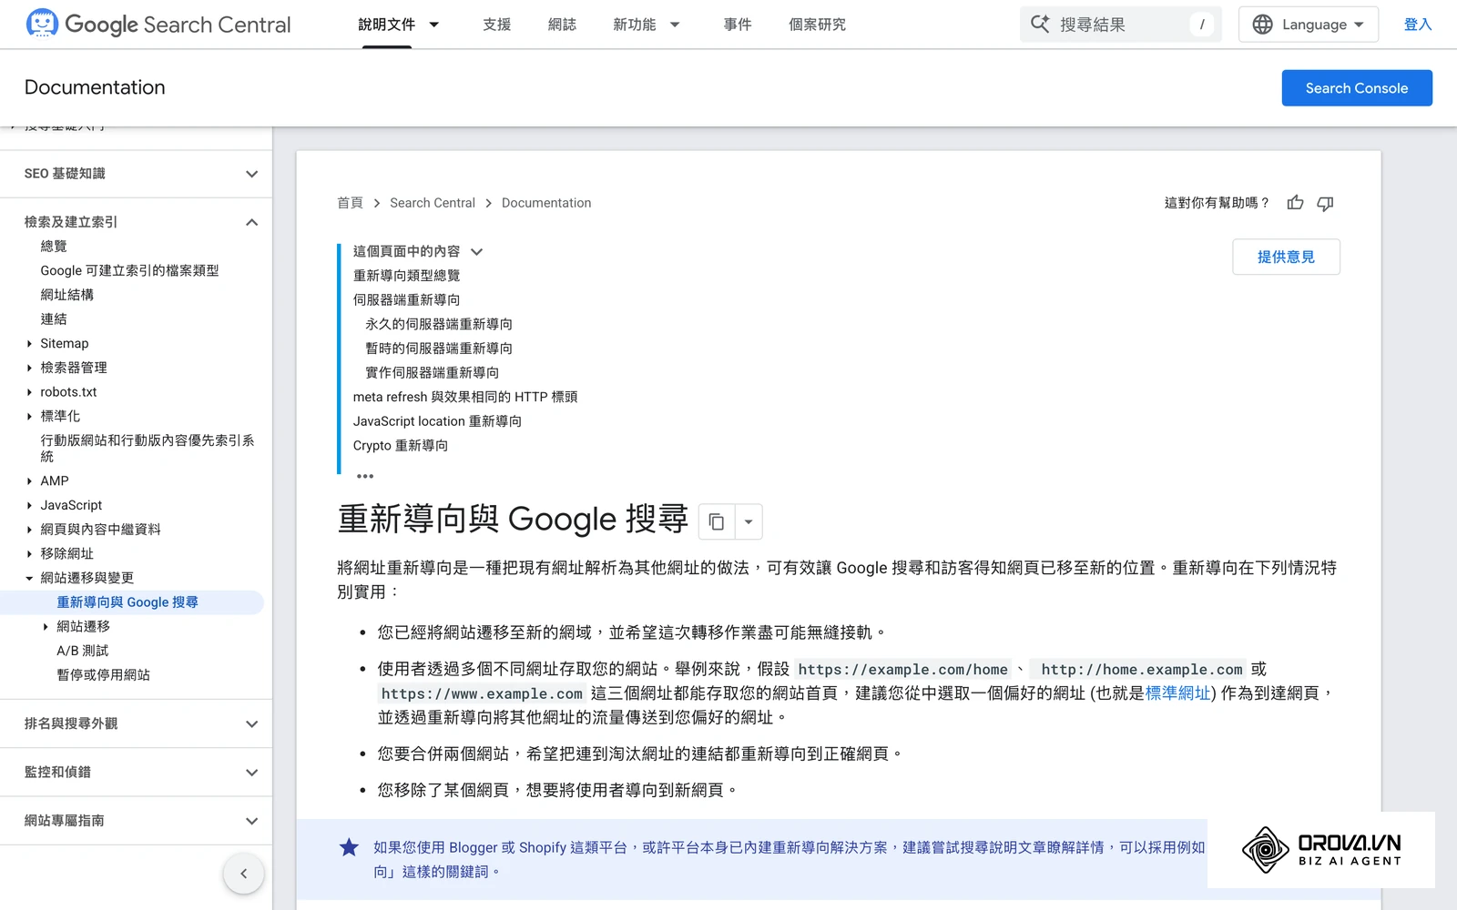This screenshot has width=1457, height=910.
Task: Click the Search Central breadcrumb link
Action: pos(433,203)
